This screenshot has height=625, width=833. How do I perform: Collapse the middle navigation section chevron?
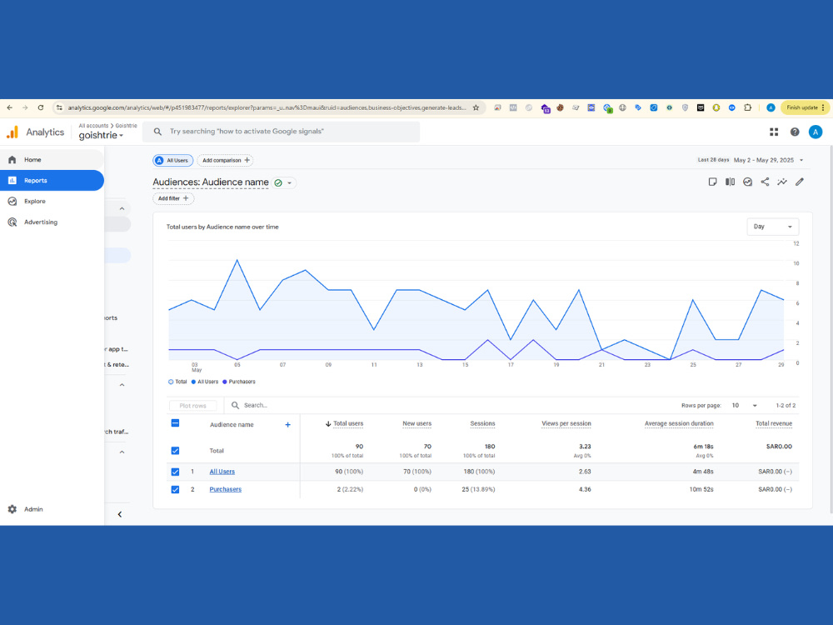pos(122,385)
